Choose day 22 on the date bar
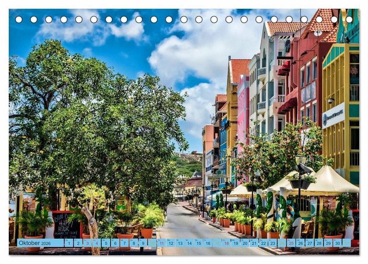Image resolution: width=368 pixels, height=264 pixels. click(263, 243)
